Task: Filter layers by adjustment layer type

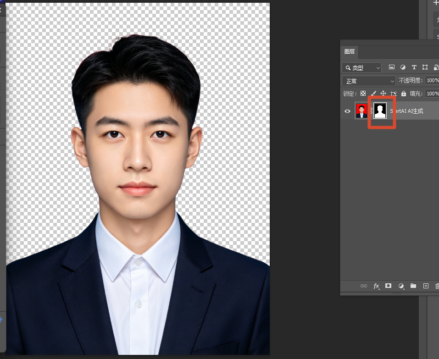Action: (x=403, y=67)
